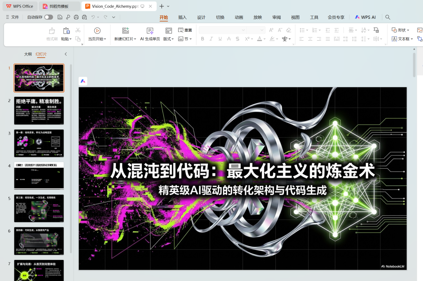Open the 版式 layout dropdown

168,39
